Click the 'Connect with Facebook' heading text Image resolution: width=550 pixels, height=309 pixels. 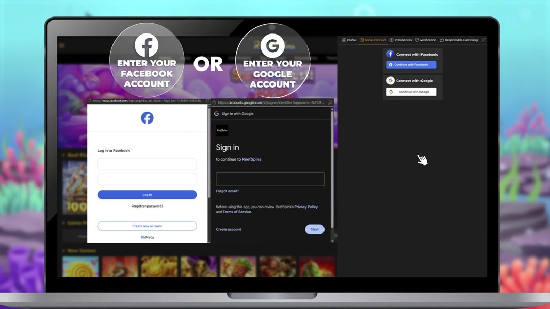417,54
